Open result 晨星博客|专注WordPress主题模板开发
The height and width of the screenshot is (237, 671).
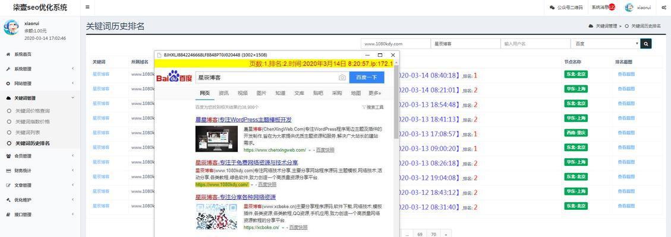click(244, 120)
